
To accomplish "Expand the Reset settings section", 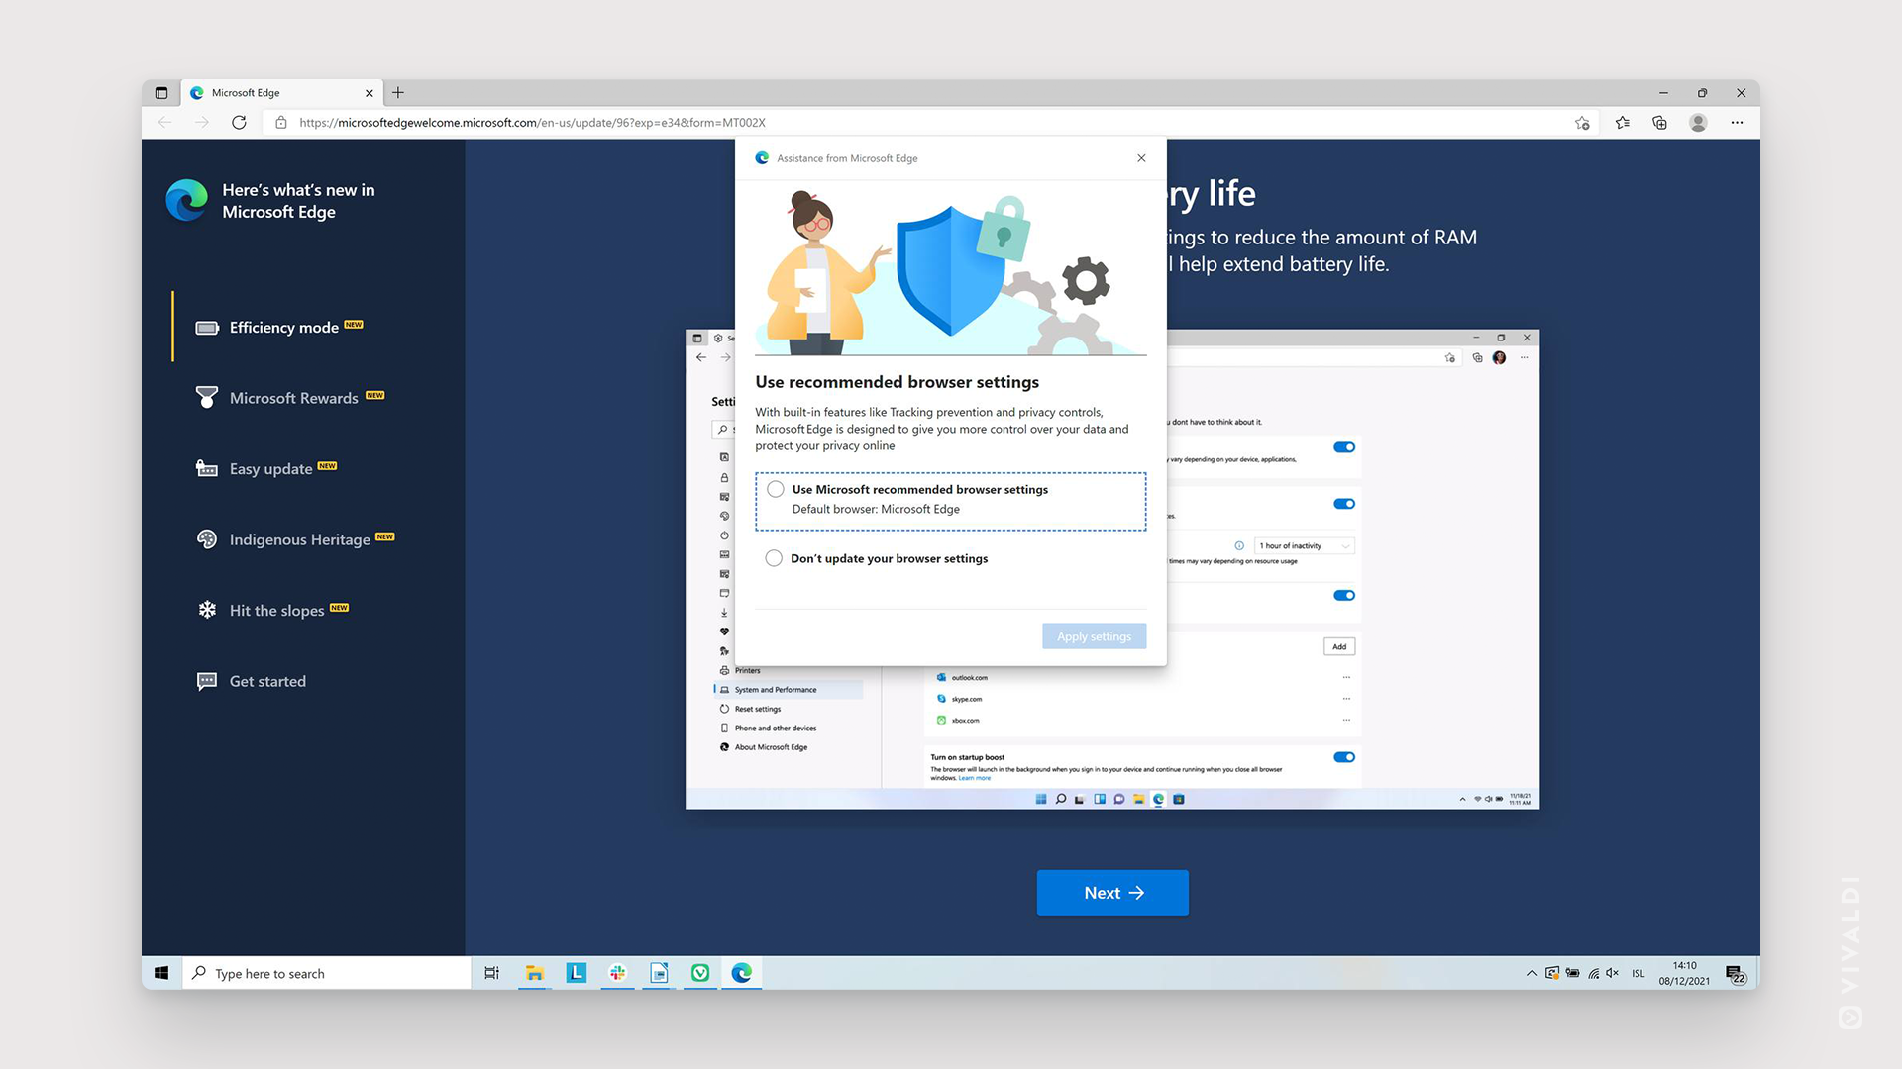I will pos(758,709).
